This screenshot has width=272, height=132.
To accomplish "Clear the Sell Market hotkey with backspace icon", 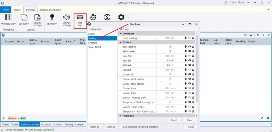I will pyautogui.click(x=189, y=51).
